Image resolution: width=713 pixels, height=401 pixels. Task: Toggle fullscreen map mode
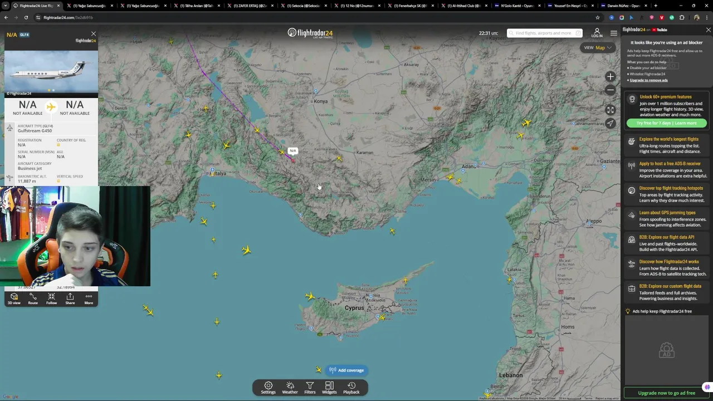click(611, 110)
